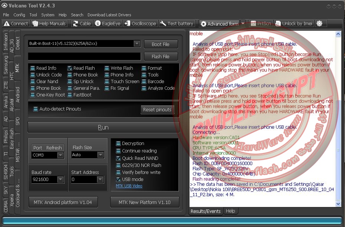This screenshot has width=345, height=227.
Task: Open the MTK USB Video link
Action: [129, 186]
